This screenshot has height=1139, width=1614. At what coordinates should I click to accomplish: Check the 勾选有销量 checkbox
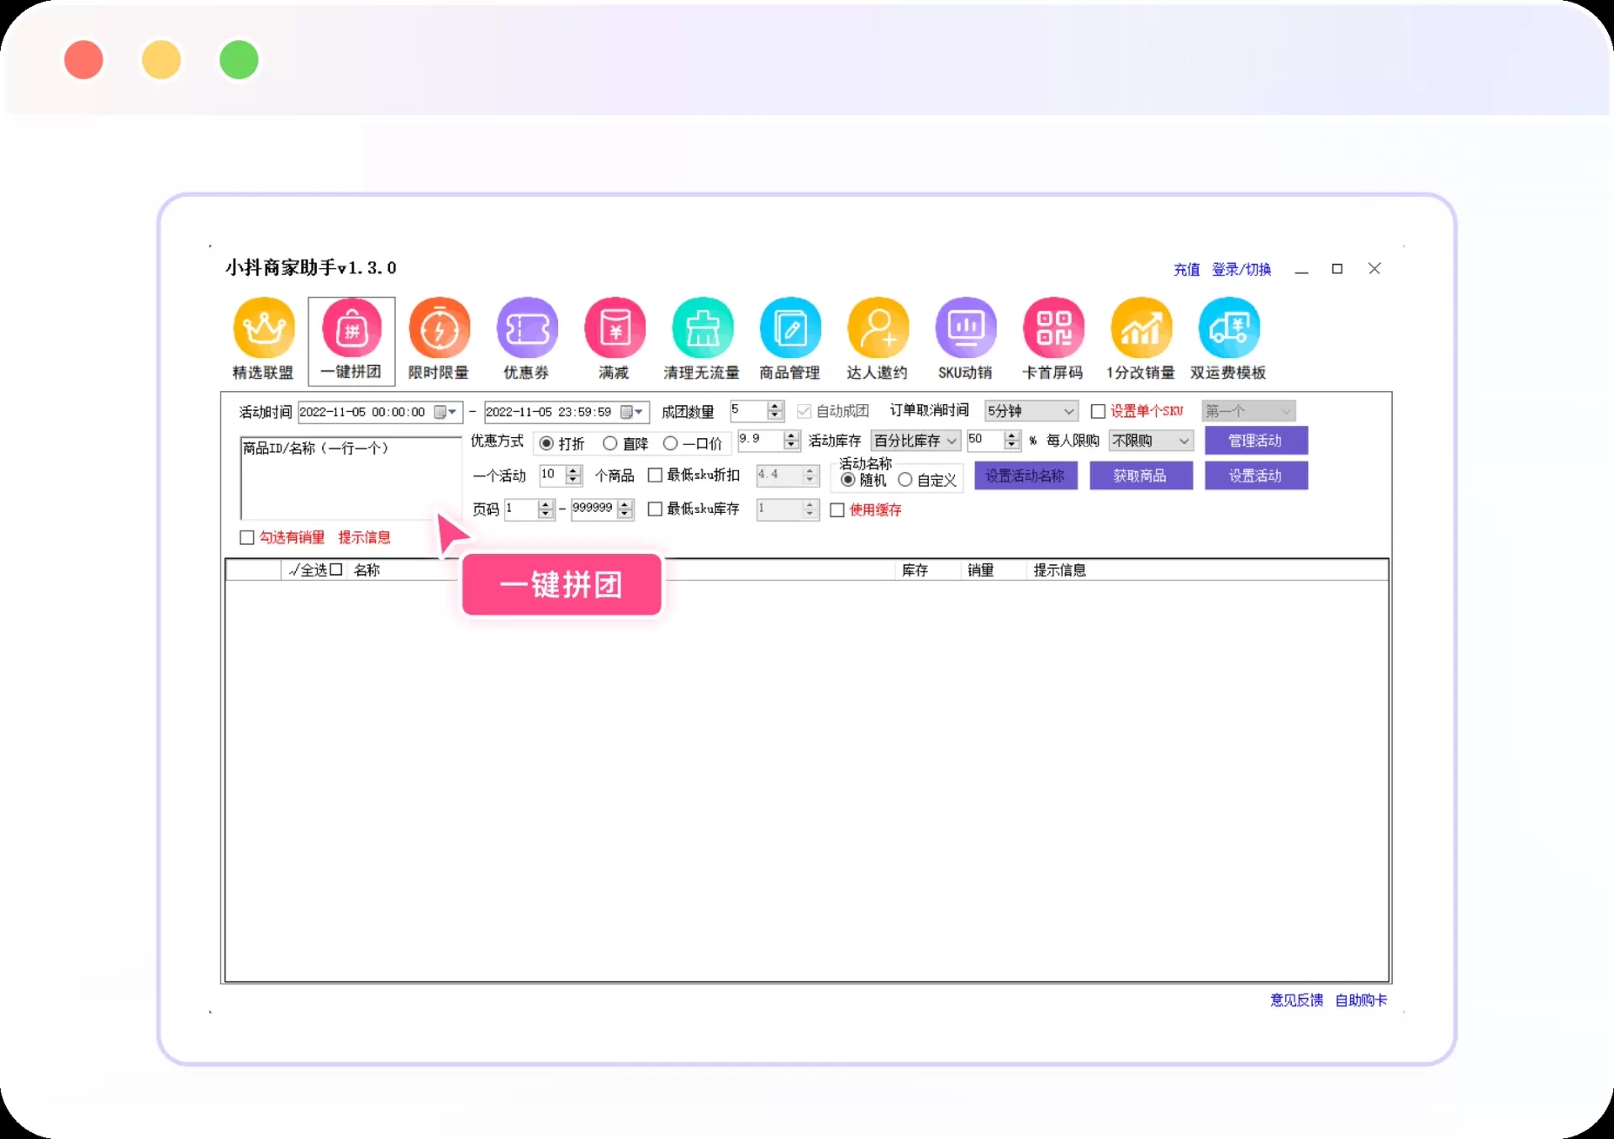pos(247,537)
